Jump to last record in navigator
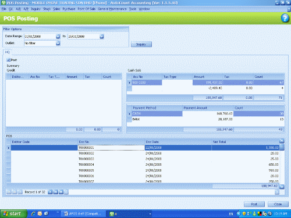 (61, 192)
